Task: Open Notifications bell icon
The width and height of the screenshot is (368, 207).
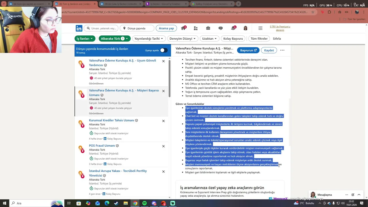Action: tap(233, 28)
